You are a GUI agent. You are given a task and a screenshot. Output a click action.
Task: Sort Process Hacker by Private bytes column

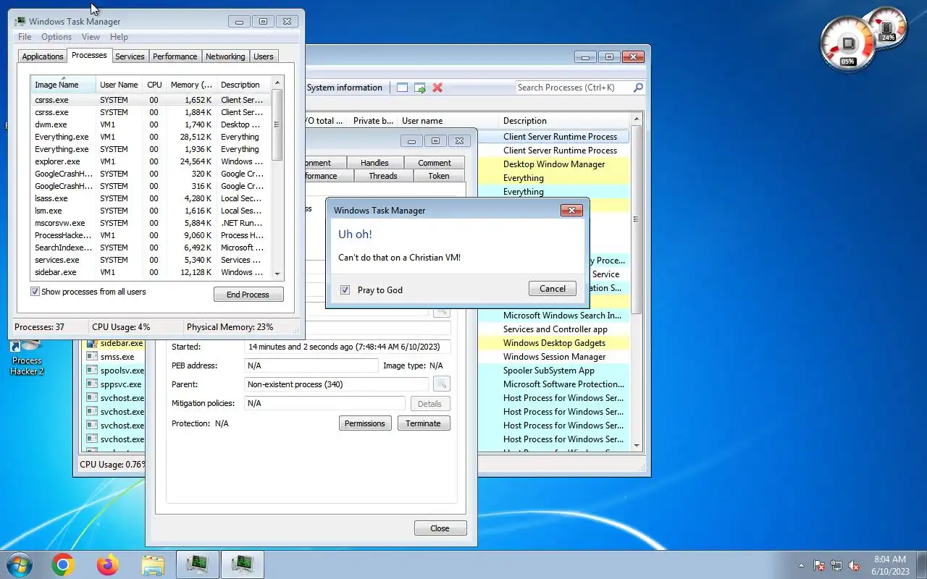[373, 121]
